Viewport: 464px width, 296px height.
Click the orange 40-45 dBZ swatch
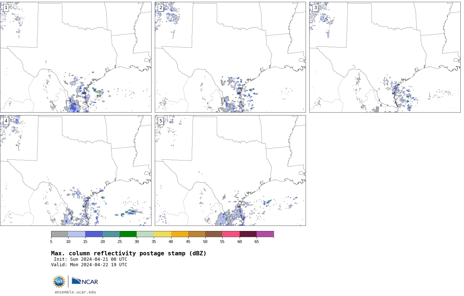[179, 234]
